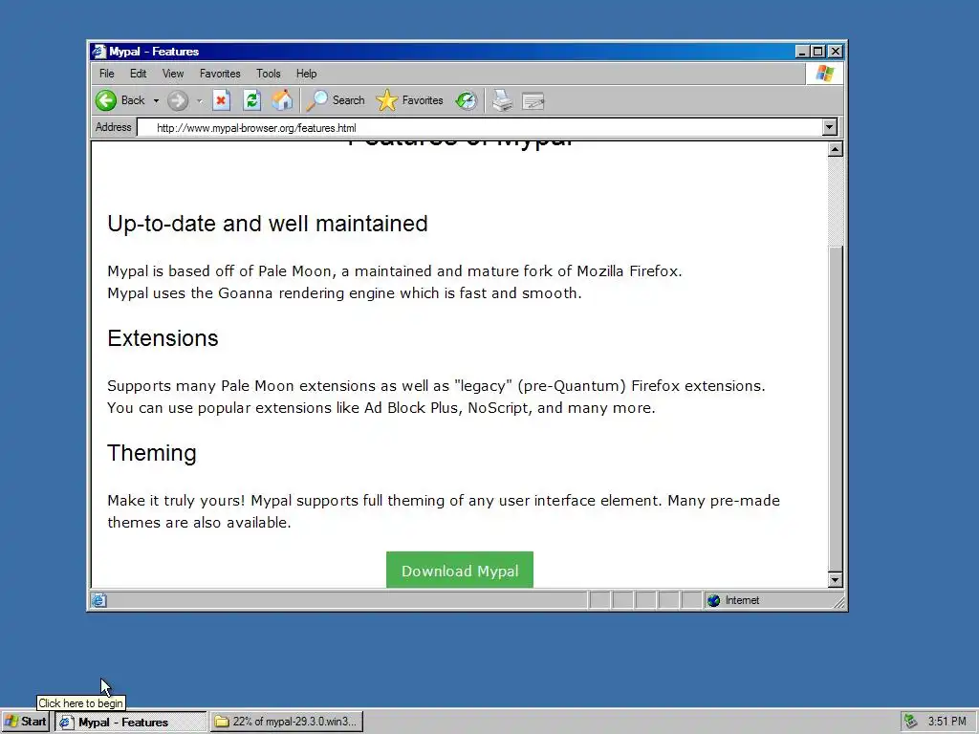Refresh the page with green arrows icon
The height and width of the screenshot is (734, 979).
click(x=251, y=100)
